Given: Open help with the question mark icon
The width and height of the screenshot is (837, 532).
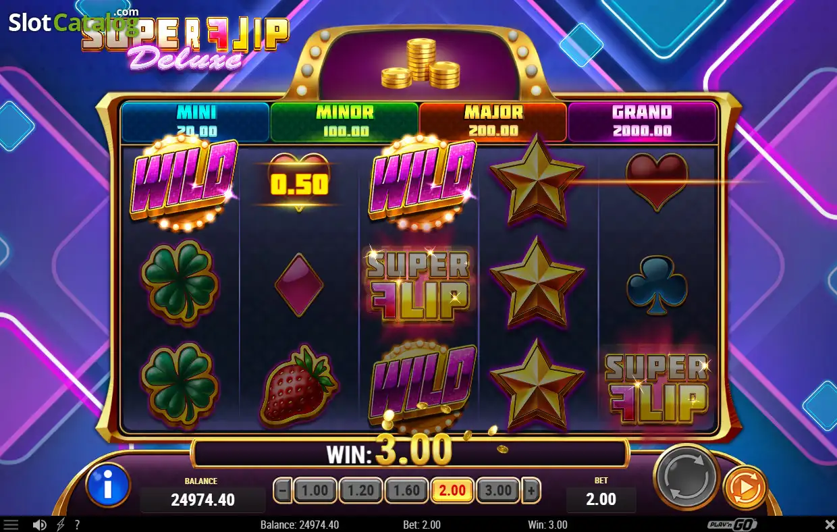Looking at the screenshot, I should (x=77, y=525).
